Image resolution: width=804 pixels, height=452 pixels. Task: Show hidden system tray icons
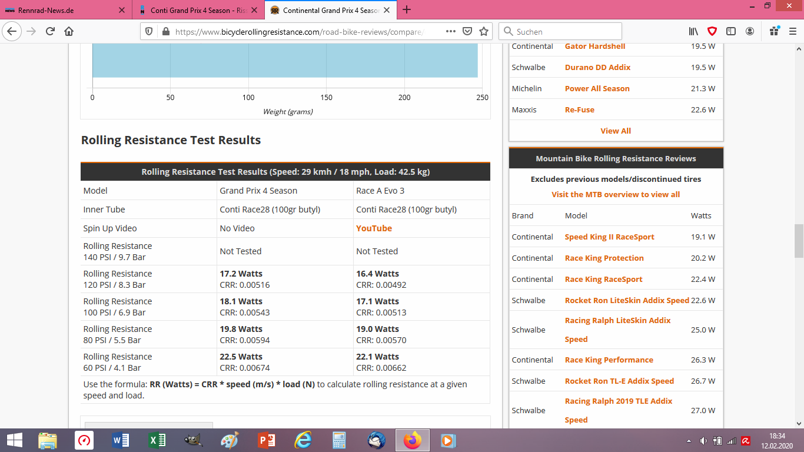point(689,441)
